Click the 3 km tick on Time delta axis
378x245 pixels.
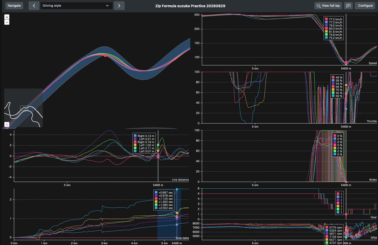(x=104, y=243)
